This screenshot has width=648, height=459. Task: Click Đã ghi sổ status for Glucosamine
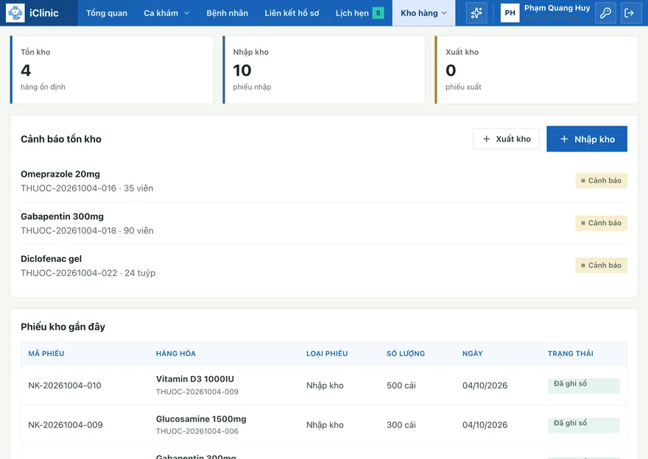tap(583, 425)
